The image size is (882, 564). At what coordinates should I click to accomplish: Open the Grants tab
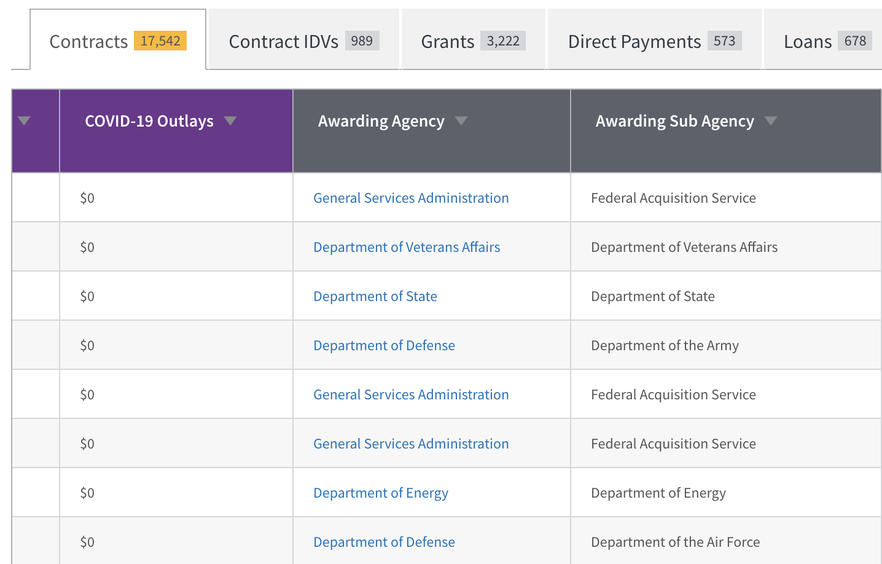(473, 40)
